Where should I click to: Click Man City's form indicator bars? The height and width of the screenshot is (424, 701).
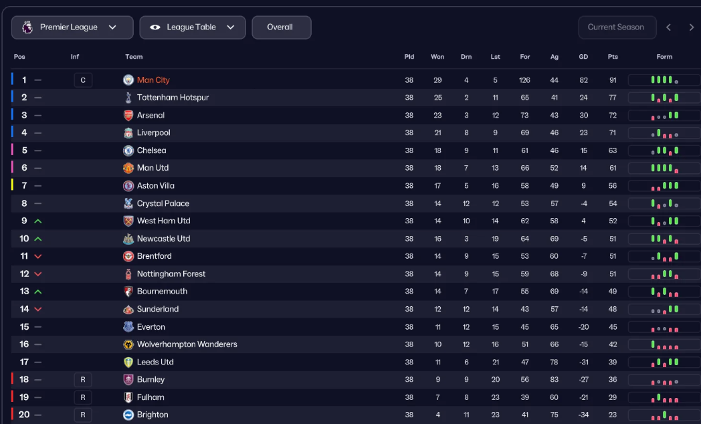pyautogui.click(x=664, y=80)
